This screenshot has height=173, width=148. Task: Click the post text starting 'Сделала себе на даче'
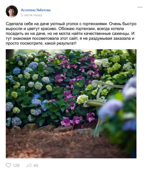(x=71, y=33)
